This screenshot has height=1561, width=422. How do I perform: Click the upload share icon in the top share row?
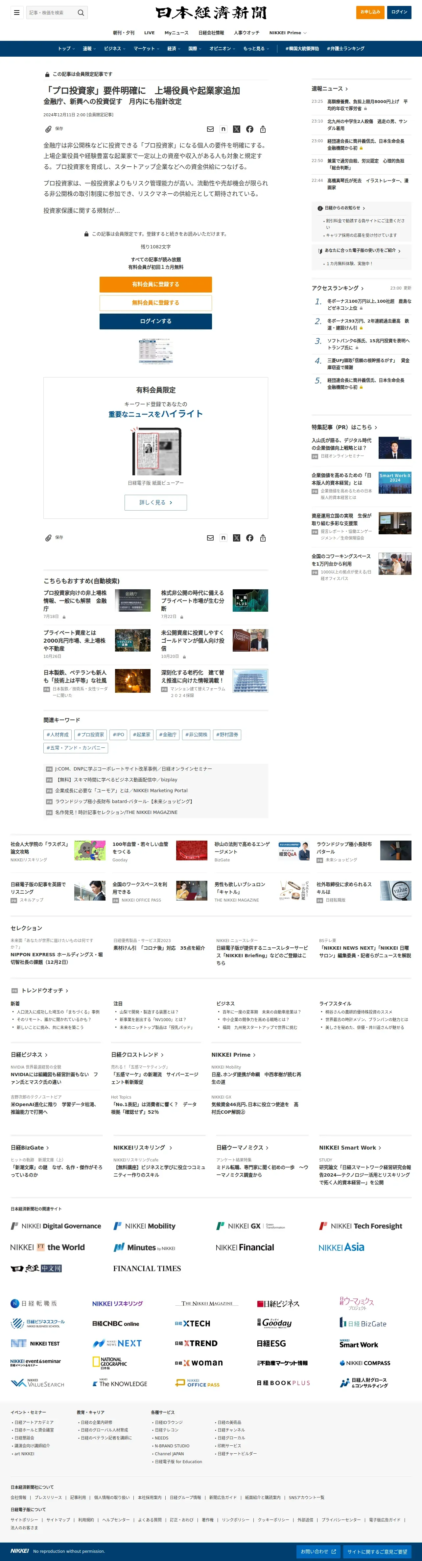[263, 129]
